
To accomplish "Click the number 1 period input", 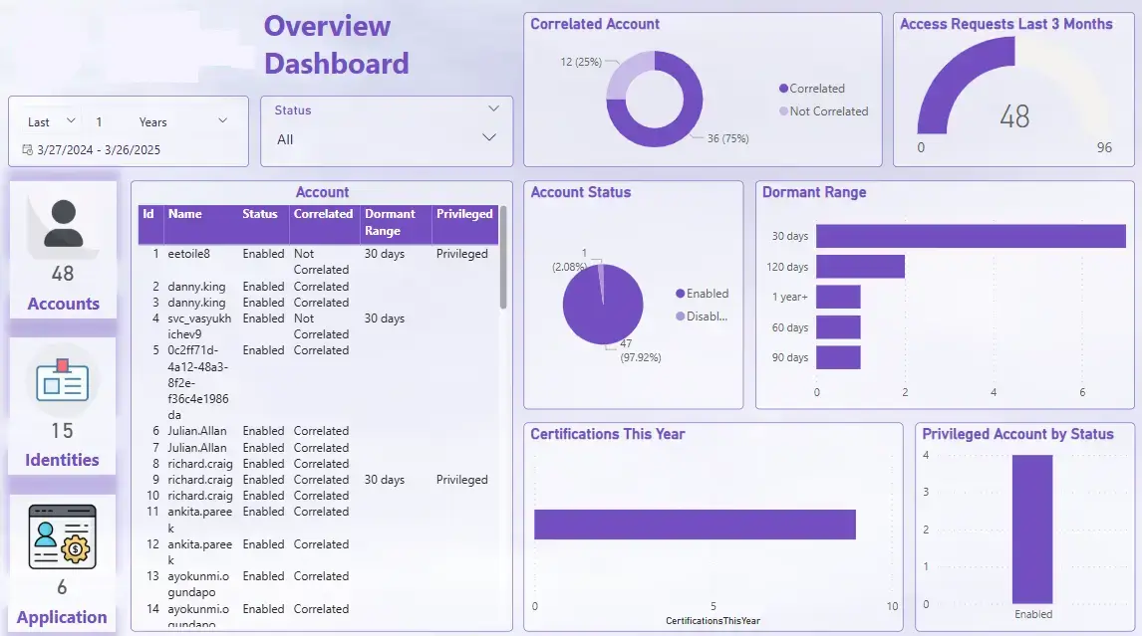I will tap(99, 122).
